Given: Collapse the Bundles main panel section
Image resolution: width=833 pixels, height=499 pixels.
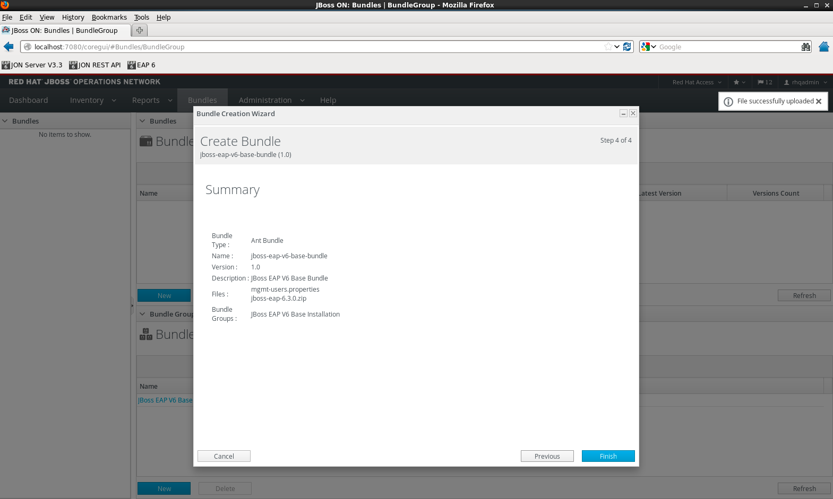Looking at the screenshot, I should tap(142, 121).
